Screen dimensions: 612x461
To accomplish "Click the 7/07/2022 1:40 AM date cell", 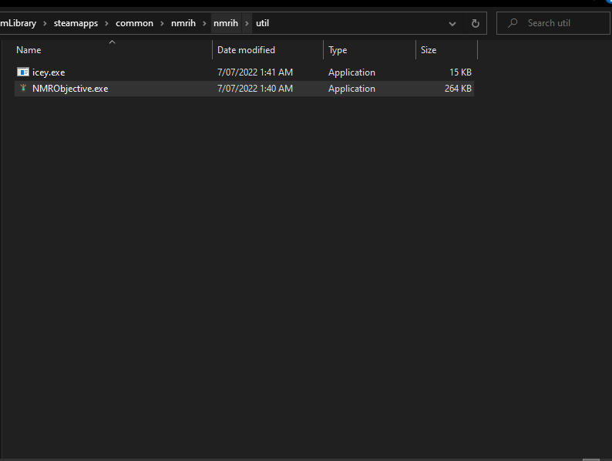I will click(x=255, y=89).
